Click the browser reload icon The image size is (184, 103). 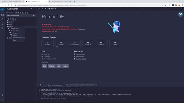pos(8,5)
